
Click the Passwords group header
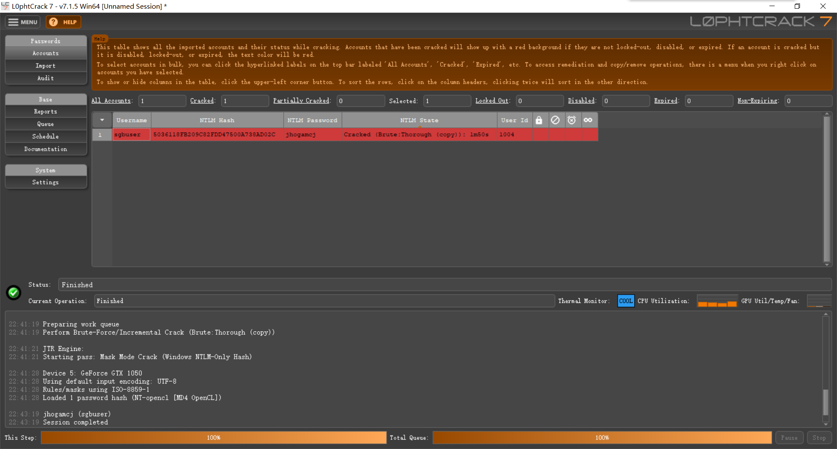tap(46, 41)
